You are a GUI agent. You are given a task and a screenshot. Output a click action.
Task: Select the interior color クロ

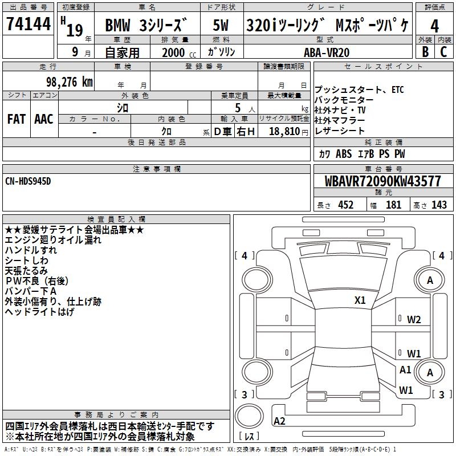[x=166, y=132]
